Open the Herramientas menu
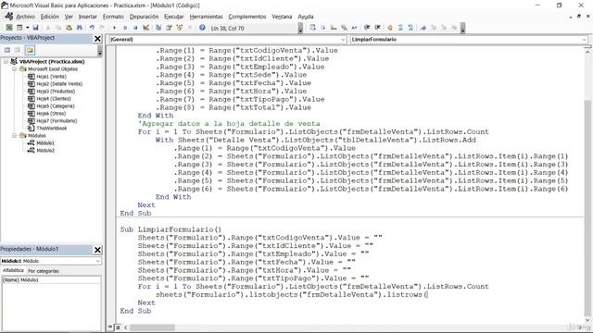This screenshot has width=593, height=333. pos(206,17)
